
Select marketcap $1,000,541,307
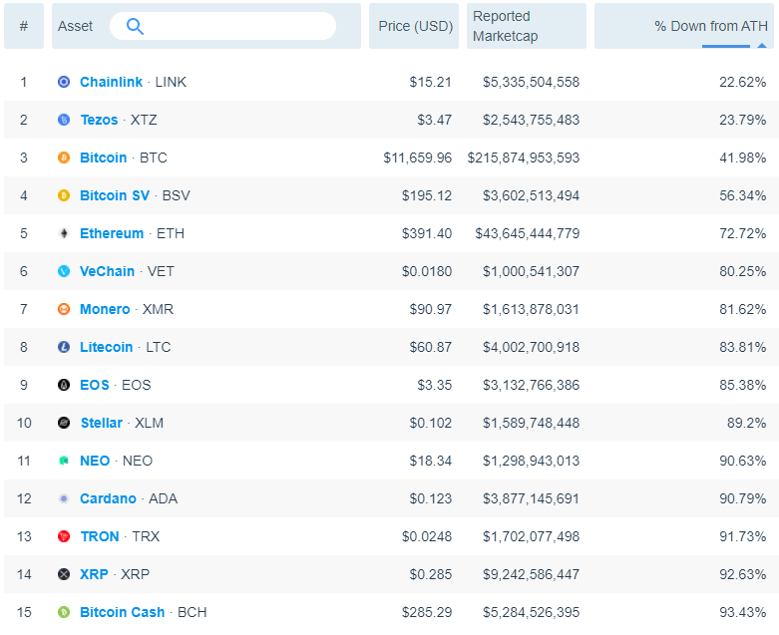(531, 271)
